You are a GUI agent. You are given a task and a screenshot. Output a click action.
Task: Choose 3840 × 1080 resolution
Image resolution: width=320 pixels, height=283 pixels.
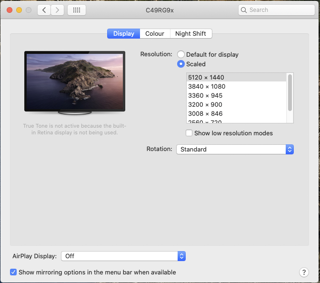tap(236, 86)
